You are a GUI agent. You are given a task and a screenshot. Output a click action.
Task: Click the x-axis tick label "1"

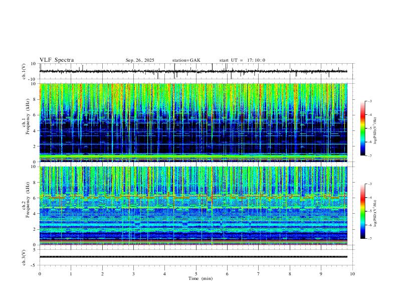71,274
